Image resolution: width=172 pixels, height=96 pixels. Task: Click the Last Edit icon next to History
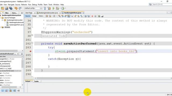(x=47, y=16)
